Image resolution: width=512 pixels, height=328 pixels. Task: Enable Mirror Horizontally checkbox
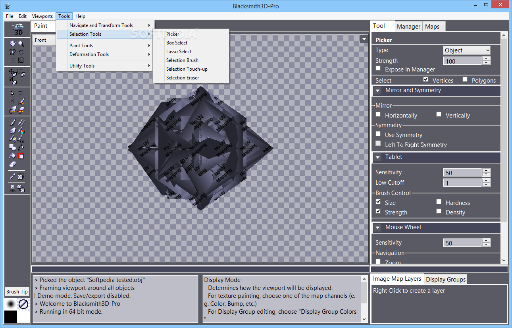(x=378, y=114)
